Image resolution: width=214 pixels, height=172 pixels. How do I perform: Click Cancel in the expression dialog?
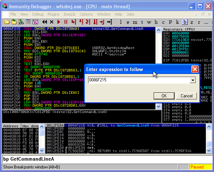click(x=186, y=96)
